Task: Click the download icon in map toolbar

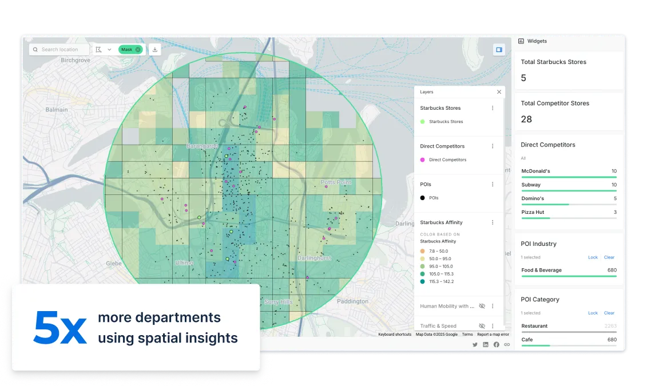Action: coord(154,50)
